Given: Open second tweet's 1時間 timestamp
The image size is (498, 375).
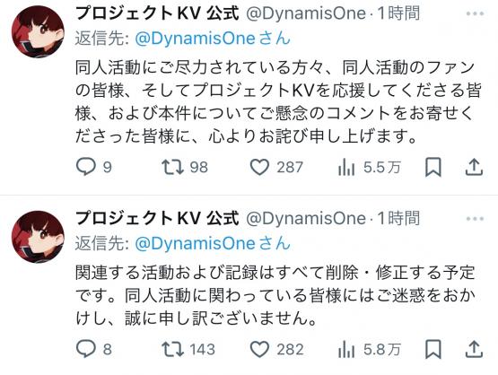Looking at the screenshot, I should pos(398,219).
